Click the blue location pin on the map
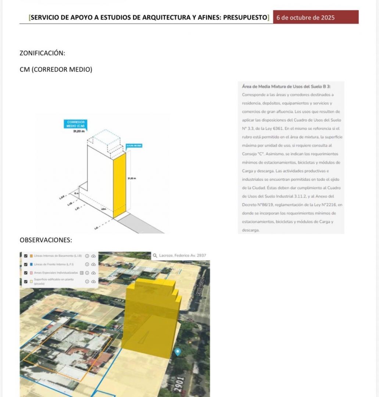The image size is (379, 397). [178, 352]
